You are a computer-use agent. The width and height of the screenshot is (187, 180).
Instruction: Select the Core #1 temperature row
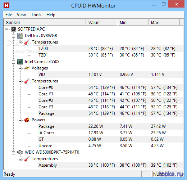pyautogui.click(x=110, y=94)
